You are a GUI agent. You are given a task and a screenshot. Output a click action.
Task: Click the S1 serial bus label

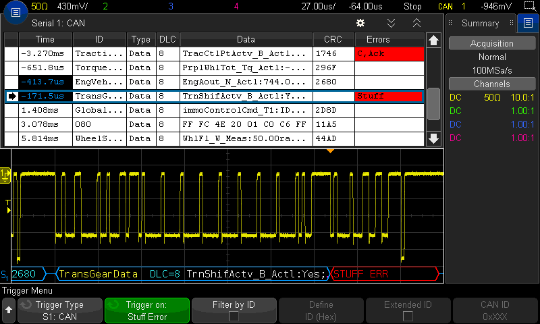point(5,275)
